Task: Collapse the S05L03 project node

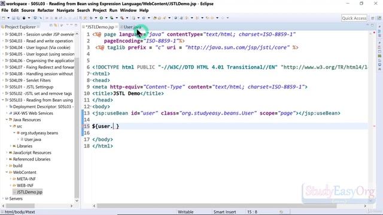Action: pos(3,100)
